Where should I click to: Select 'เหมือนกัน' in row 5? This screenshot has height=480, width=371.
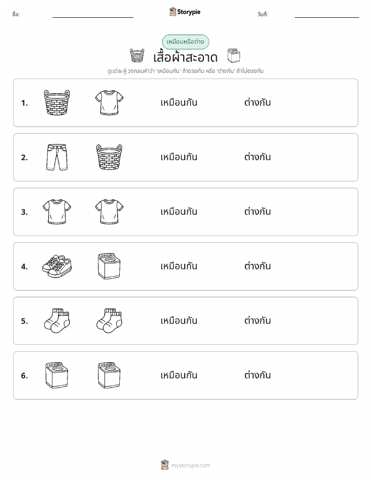point(179,320)
